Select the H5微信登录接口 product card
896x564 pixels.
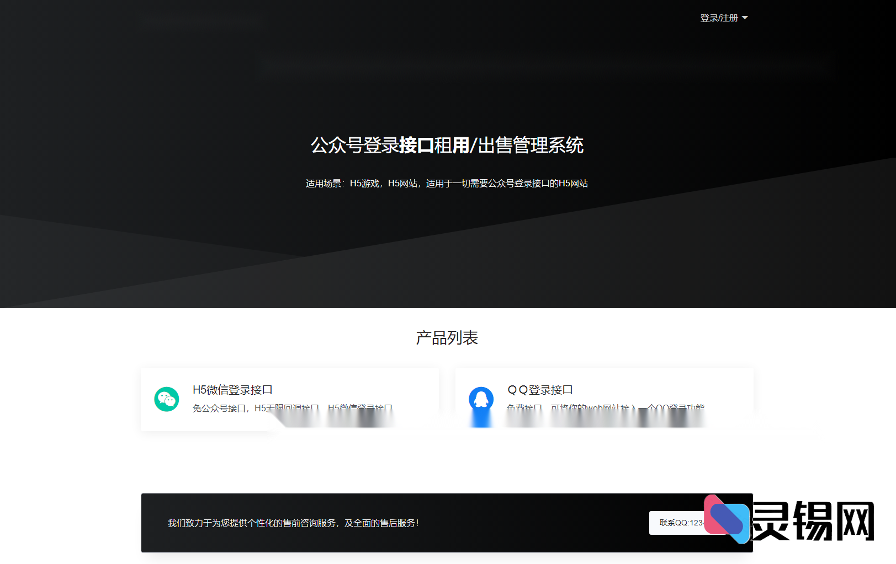(x=289, y=399)
